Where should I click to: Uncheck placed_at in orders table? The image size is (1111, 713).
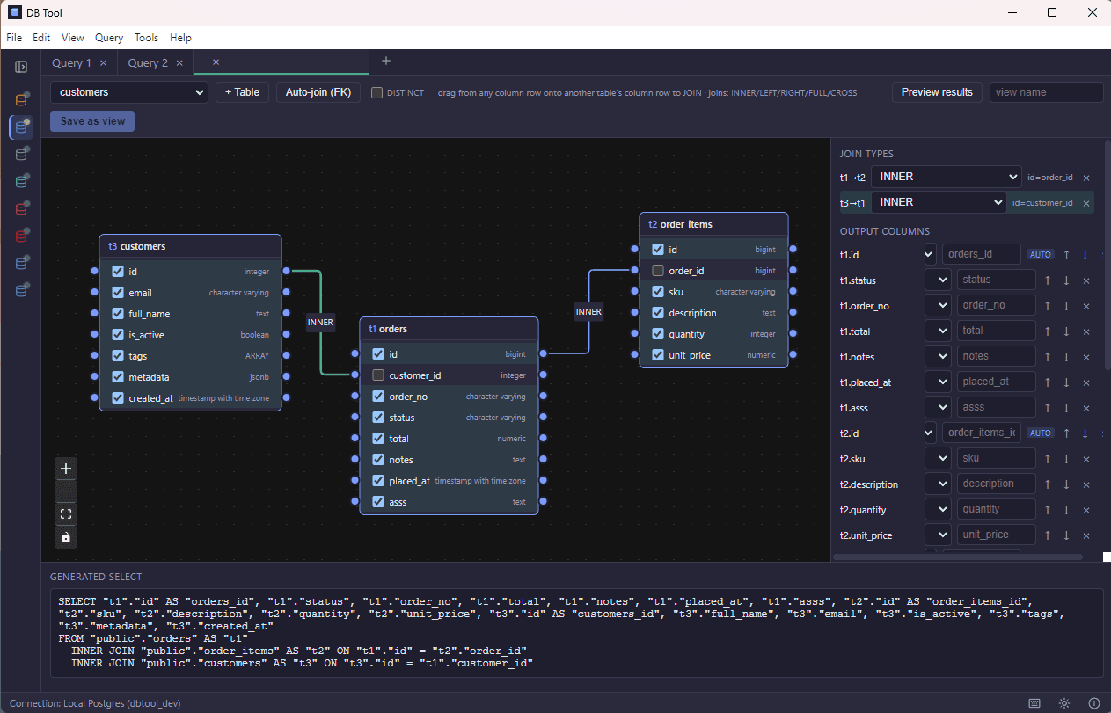tap(378, 481)
